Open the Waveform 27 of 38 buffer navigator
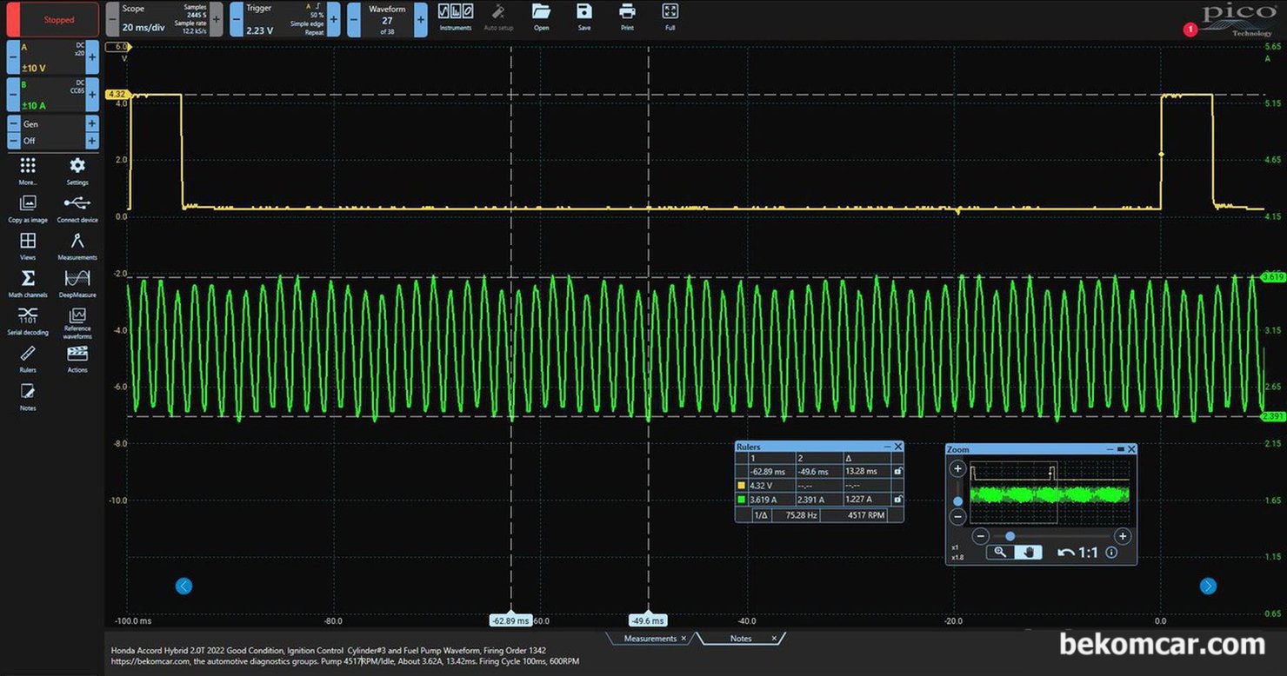This screenshot has width=1287, height=676. pos(387,19)
